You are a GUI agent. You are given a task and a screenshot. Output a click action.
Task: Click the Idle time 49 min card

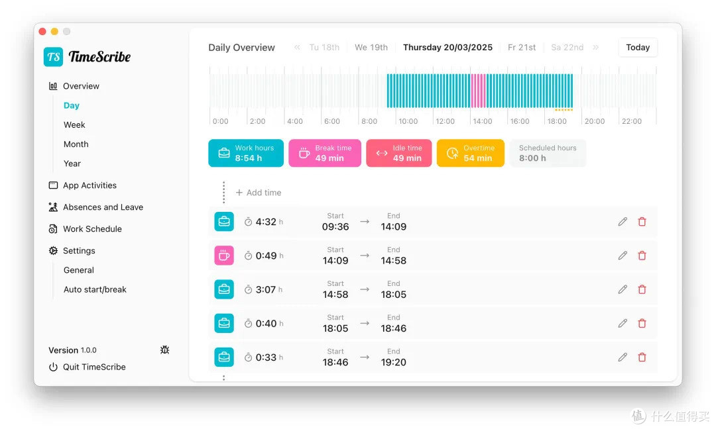399,153
